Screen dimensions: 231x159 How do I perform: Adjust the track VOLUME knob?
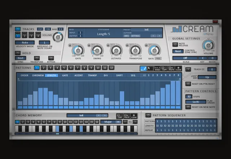58,37
